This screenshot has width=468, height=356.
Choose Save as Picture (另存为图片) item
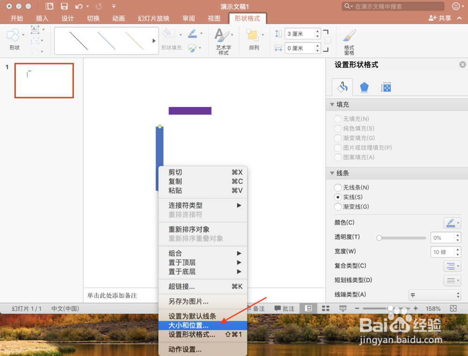(203, 301)
